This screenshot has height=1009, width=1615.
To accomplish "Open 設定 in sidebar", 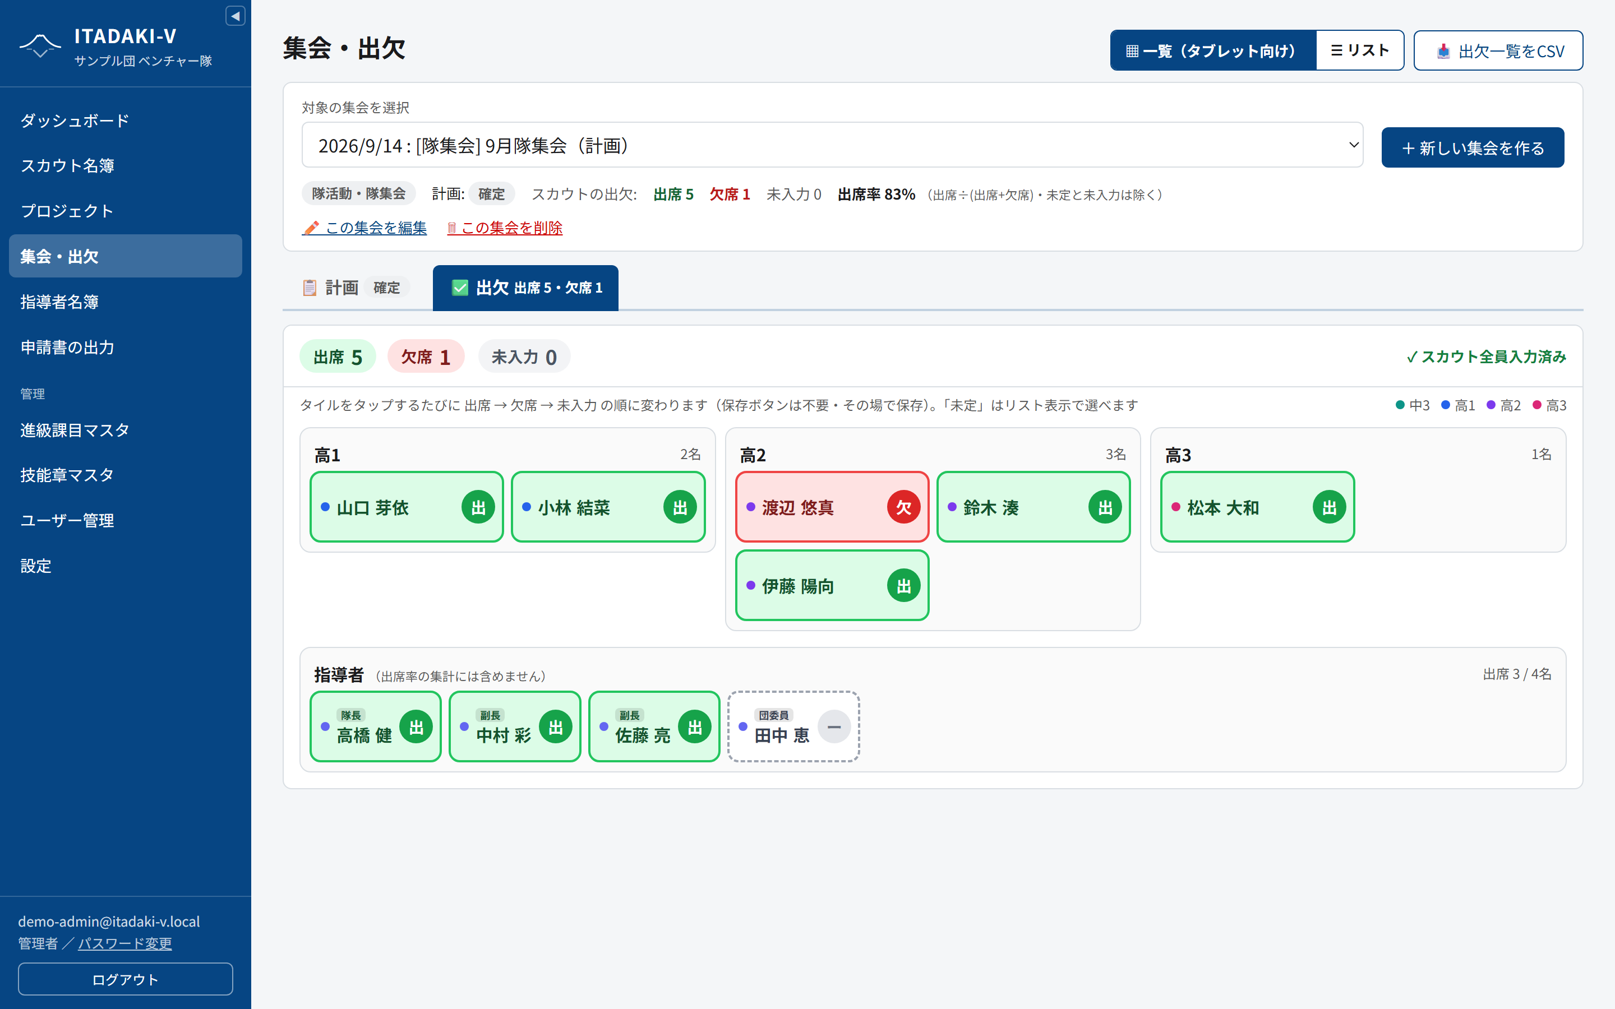I will click(126, 566).
